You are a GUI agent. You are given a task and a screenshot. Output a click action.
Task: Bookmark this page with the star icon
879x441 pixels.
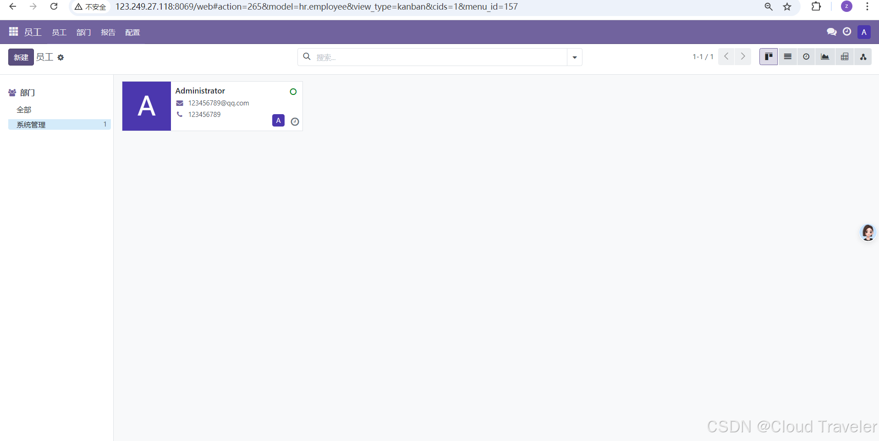coord(787,6)
